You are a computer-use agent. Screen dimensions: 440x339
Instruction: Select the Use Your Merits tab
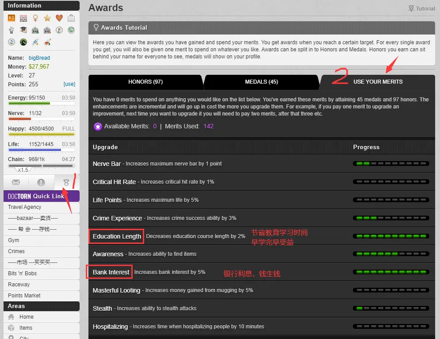tap(378, 82)
